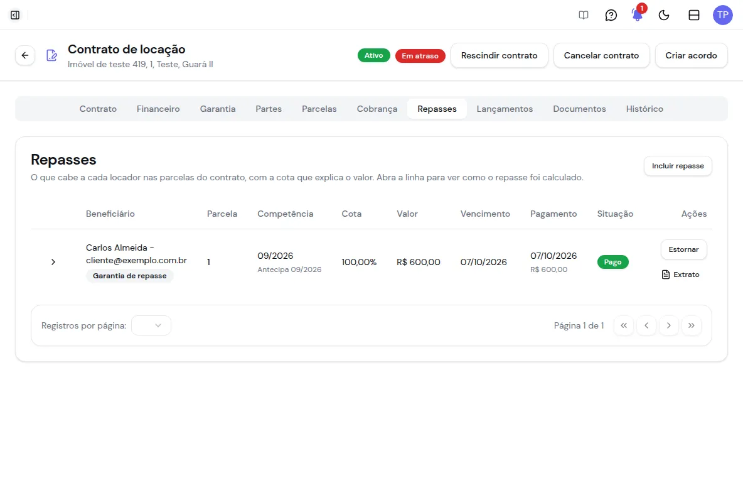Viewport: 743px width, 490px height.
Task: Click the contract edit document icon
Action: (x=51, y=55)
